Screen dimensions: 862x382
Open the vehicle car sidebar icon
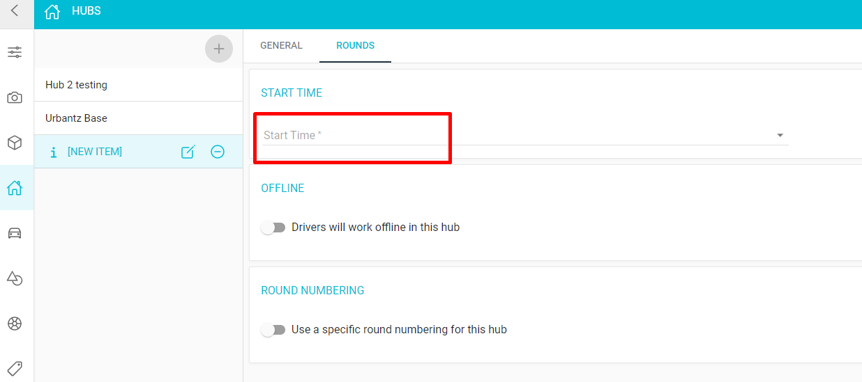pos(15,233)
